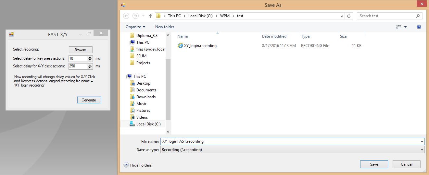The image size is (429, 175).
Task: Click the FAST X/Y window app icon
Action: pyautogui.click(x=11, y=34)
